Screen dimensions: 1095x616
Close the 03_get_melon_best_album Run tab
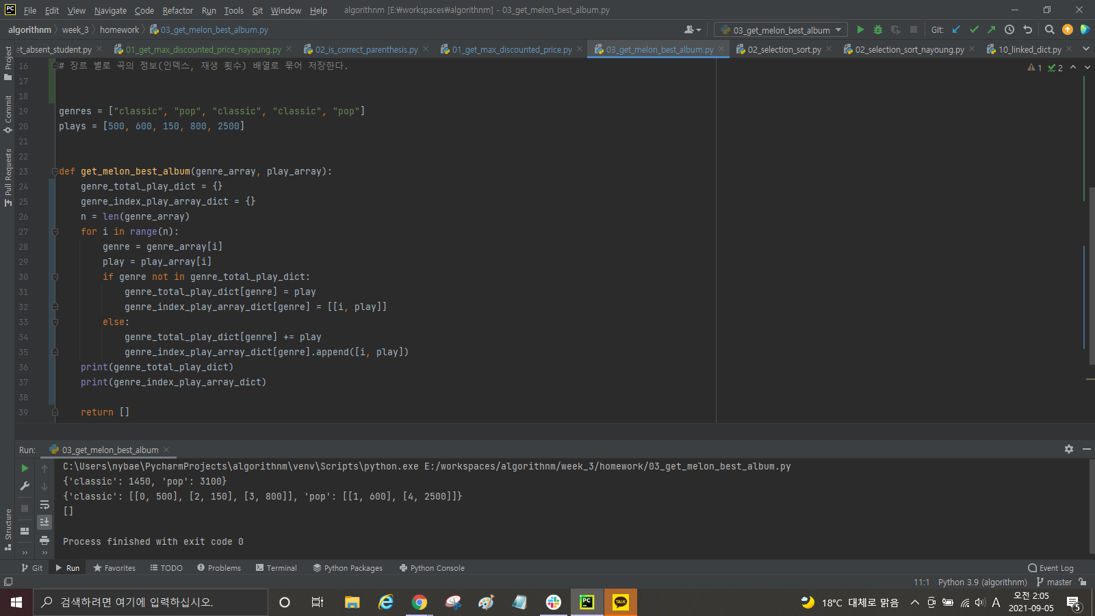[x=166, y=450]
